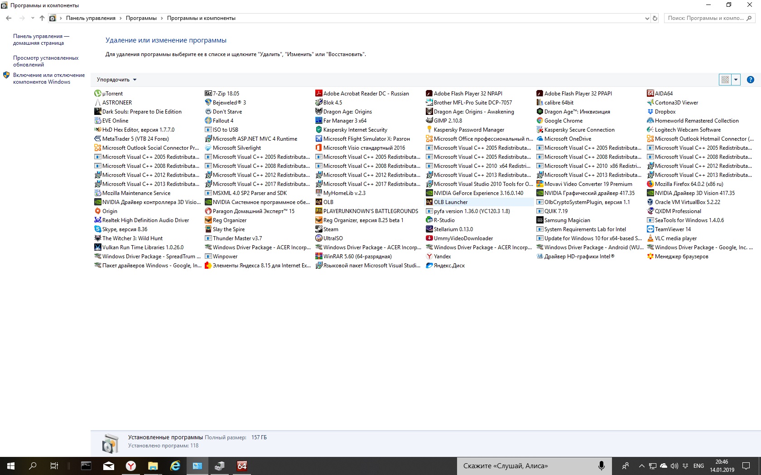Open help with the question mark icon

pos(751,80)
